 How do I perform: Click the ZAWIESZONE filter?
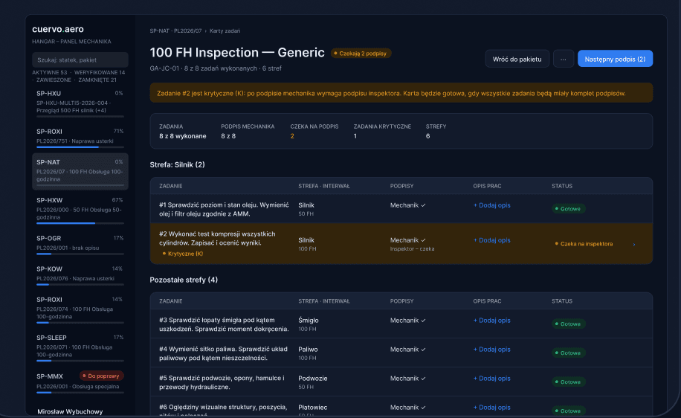coord(54,80)
